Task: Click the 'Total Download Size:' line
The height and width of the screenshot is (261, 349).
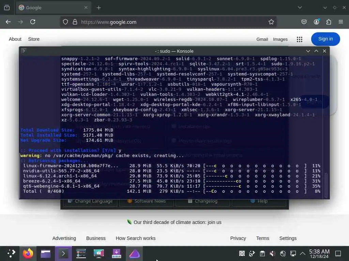Action: click(67, 130)
